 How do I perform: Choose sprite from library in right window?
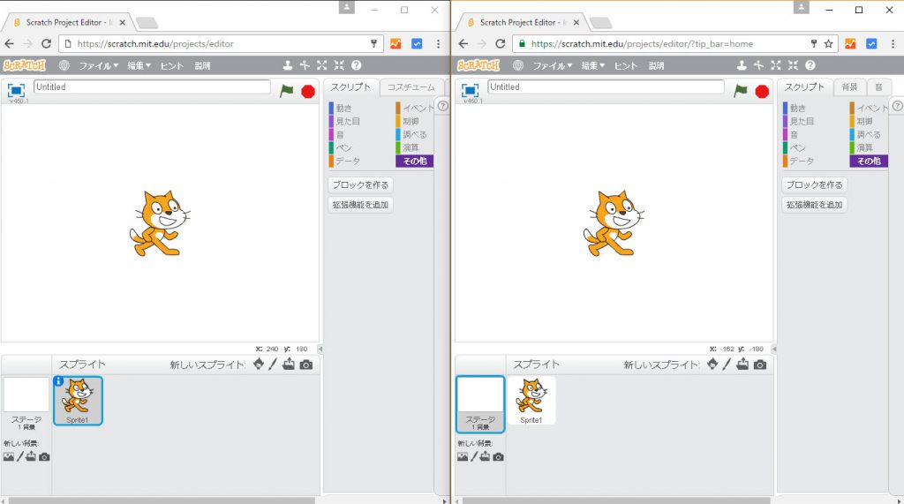[x=712, y=364]
